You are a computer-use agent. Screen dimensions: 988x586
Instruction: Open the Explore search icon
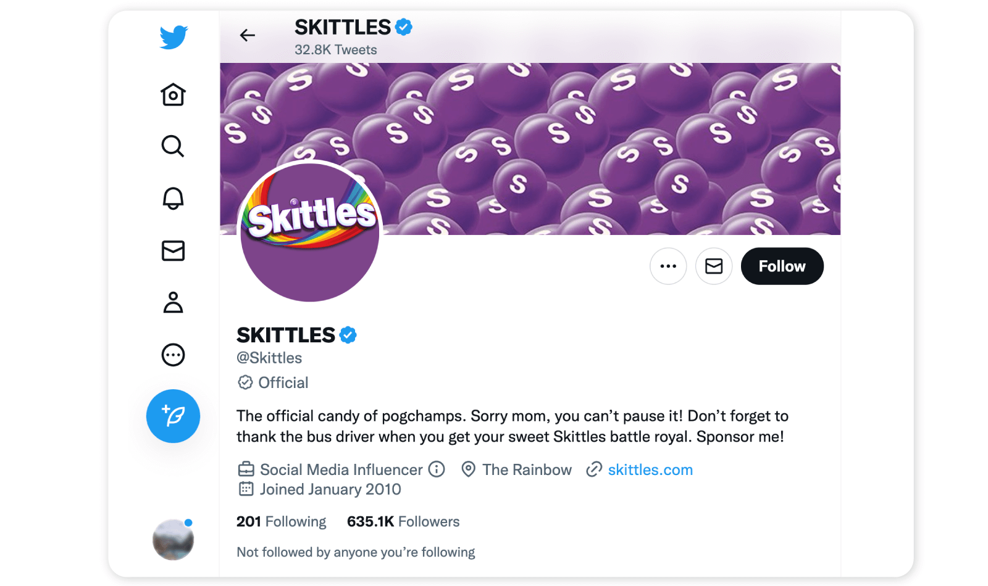[x=174, y=147]
